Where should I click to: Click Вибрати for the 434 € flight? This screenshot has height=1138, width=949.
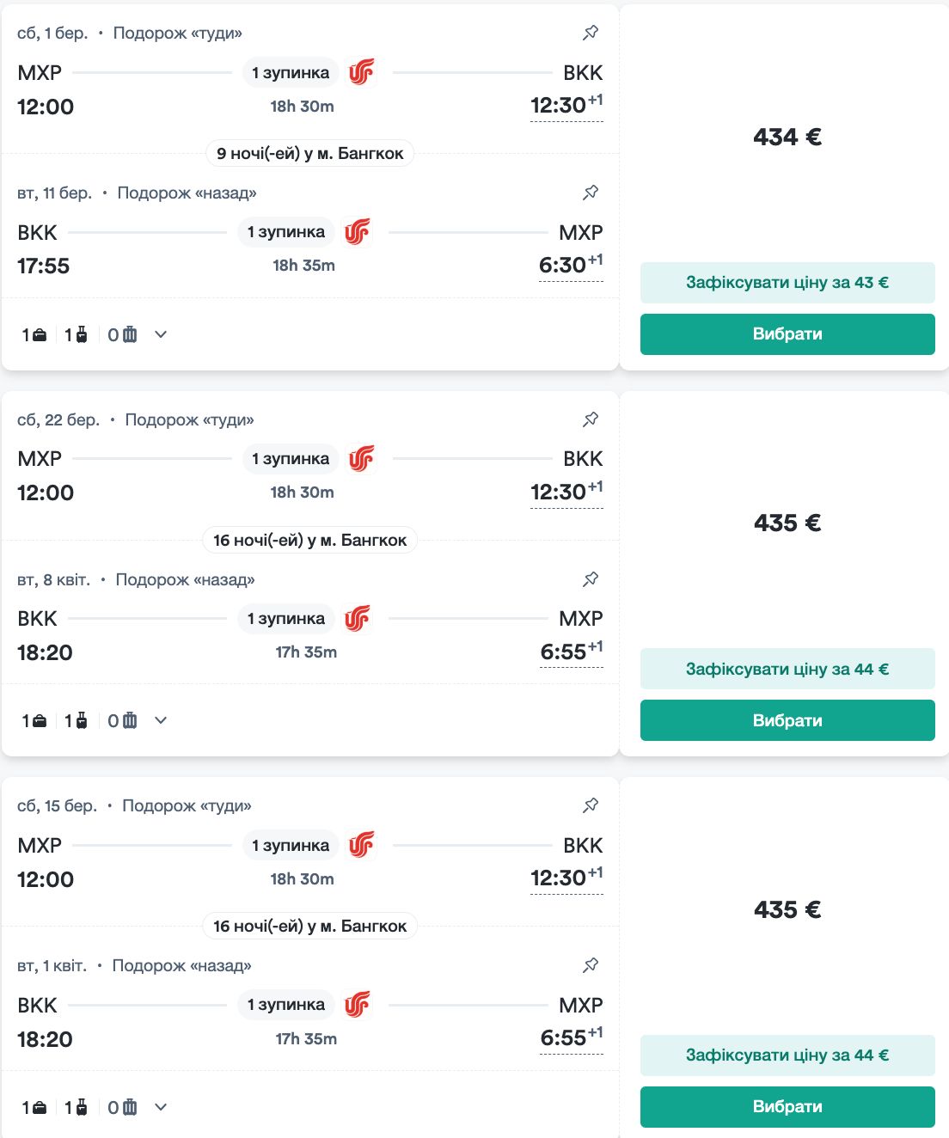tap(787, 334)
